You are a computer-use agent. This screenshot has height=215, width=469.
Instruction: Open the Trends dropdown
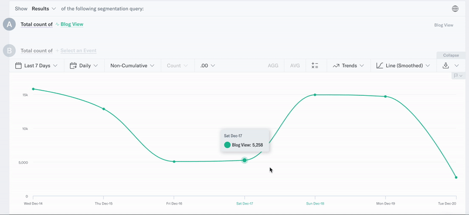348,65
